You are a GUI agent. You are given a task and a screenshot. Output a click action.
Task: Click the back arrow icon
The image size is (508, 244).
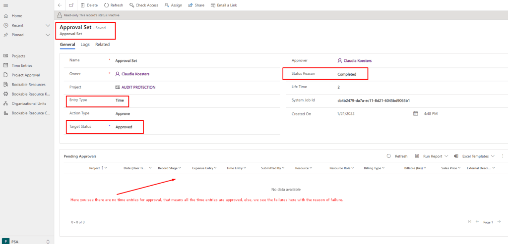60,5
